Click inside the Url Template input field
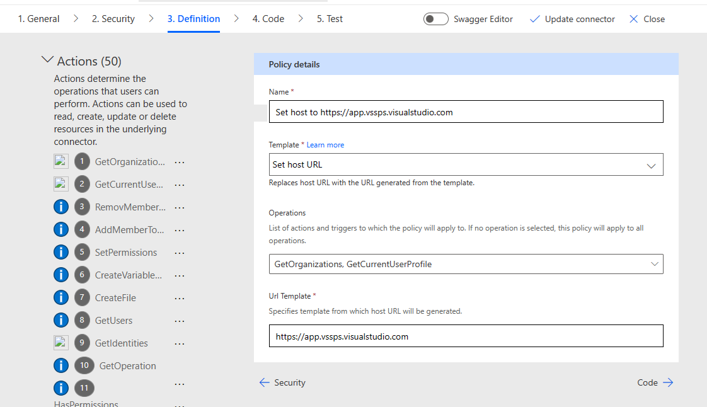707x407 pixels. coord(465,336)
